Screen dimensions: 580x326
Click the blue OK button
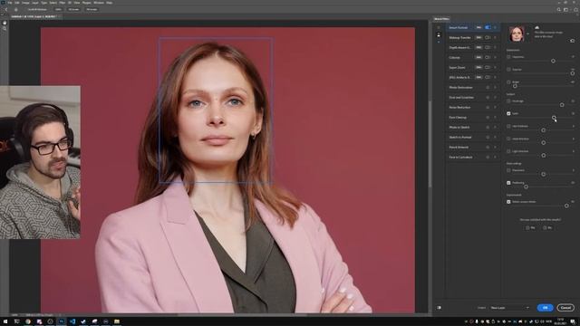pyautogui.click(x=545, y=308)
